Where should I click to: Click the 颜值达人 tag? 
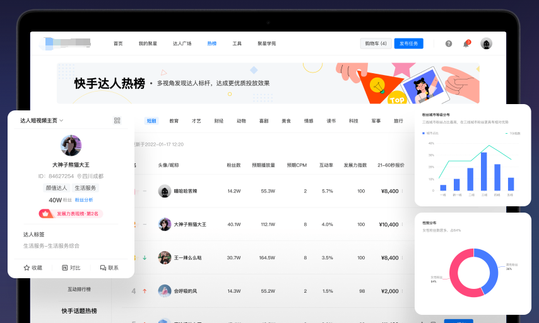point(56,188)
